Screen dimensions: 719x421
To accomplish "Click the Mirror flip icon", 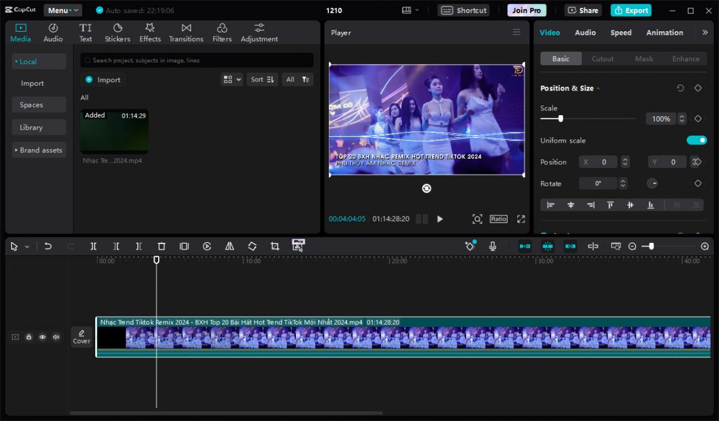I will [x=229, y=246].
